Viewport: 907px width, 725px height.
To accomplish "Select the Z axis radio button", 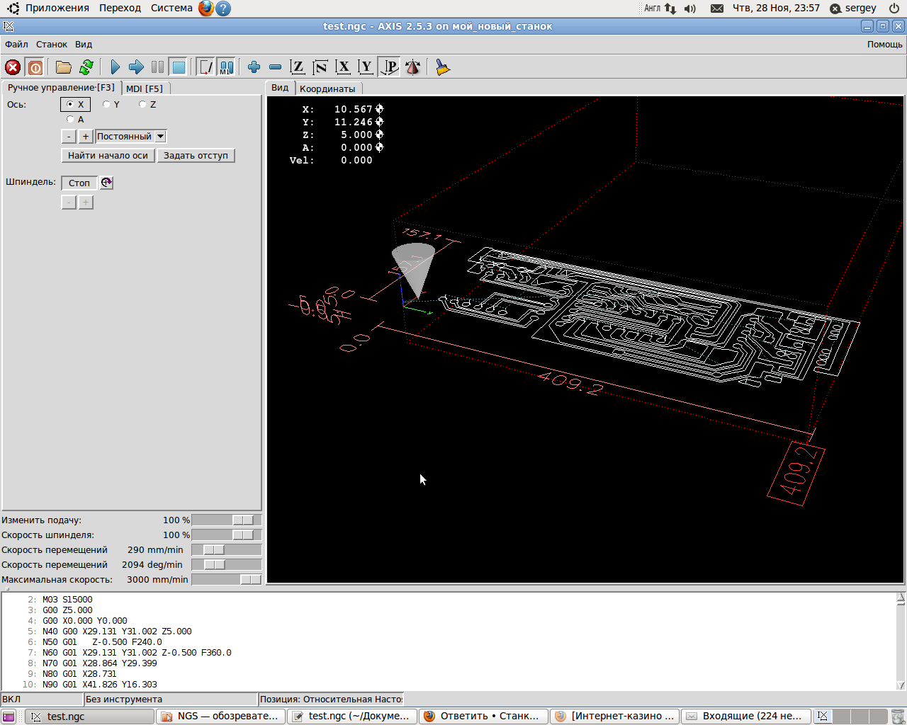I will 142,105.
